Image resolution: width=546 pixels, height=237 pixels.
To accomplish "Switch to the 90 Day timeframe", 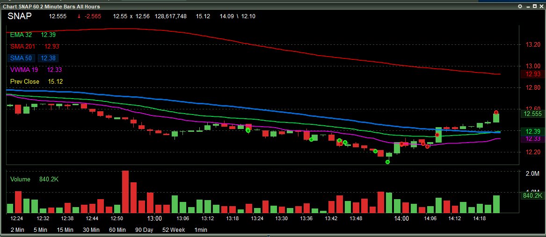I will [x=144, y=230].
